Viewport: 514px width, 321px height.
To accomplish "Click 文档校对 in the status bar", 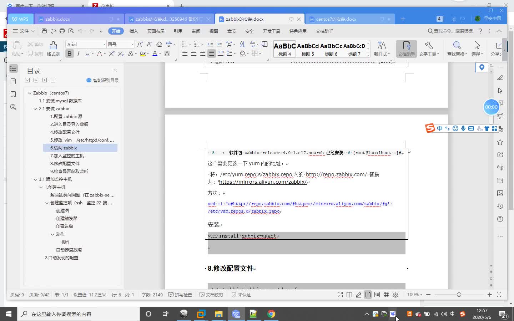I will click(211, 295).
